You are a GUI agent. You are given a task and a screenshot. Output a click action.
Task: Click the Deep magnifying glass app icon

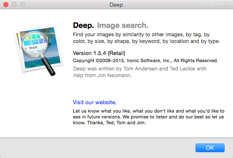(38, 50)
